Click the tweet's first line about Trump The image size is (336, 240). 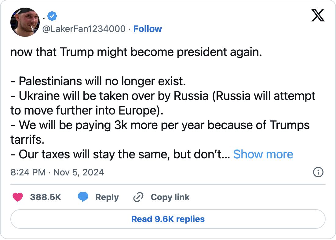point(136,52)
